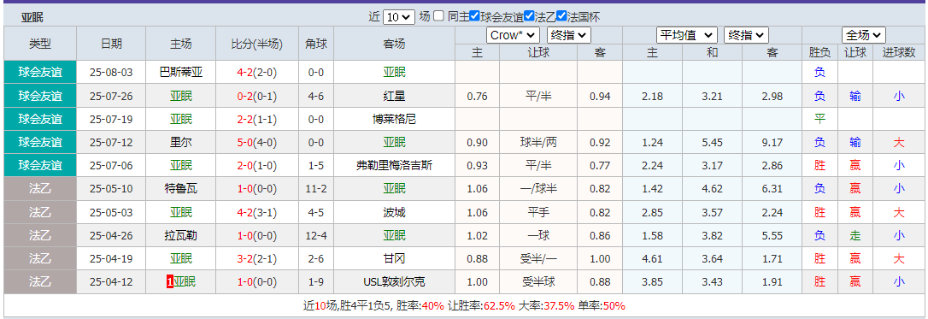The height and width of the screenshot is (319, 928).
Task: Click the away team 波城
Action: (x=394, y=212)
